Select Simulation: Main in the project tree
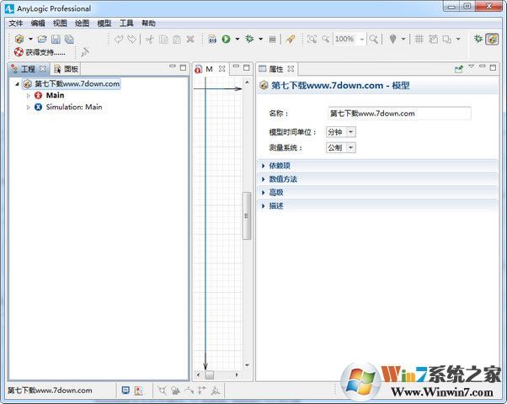The height and width of the screenshot is (404, 507). click(x=74, y=107)
